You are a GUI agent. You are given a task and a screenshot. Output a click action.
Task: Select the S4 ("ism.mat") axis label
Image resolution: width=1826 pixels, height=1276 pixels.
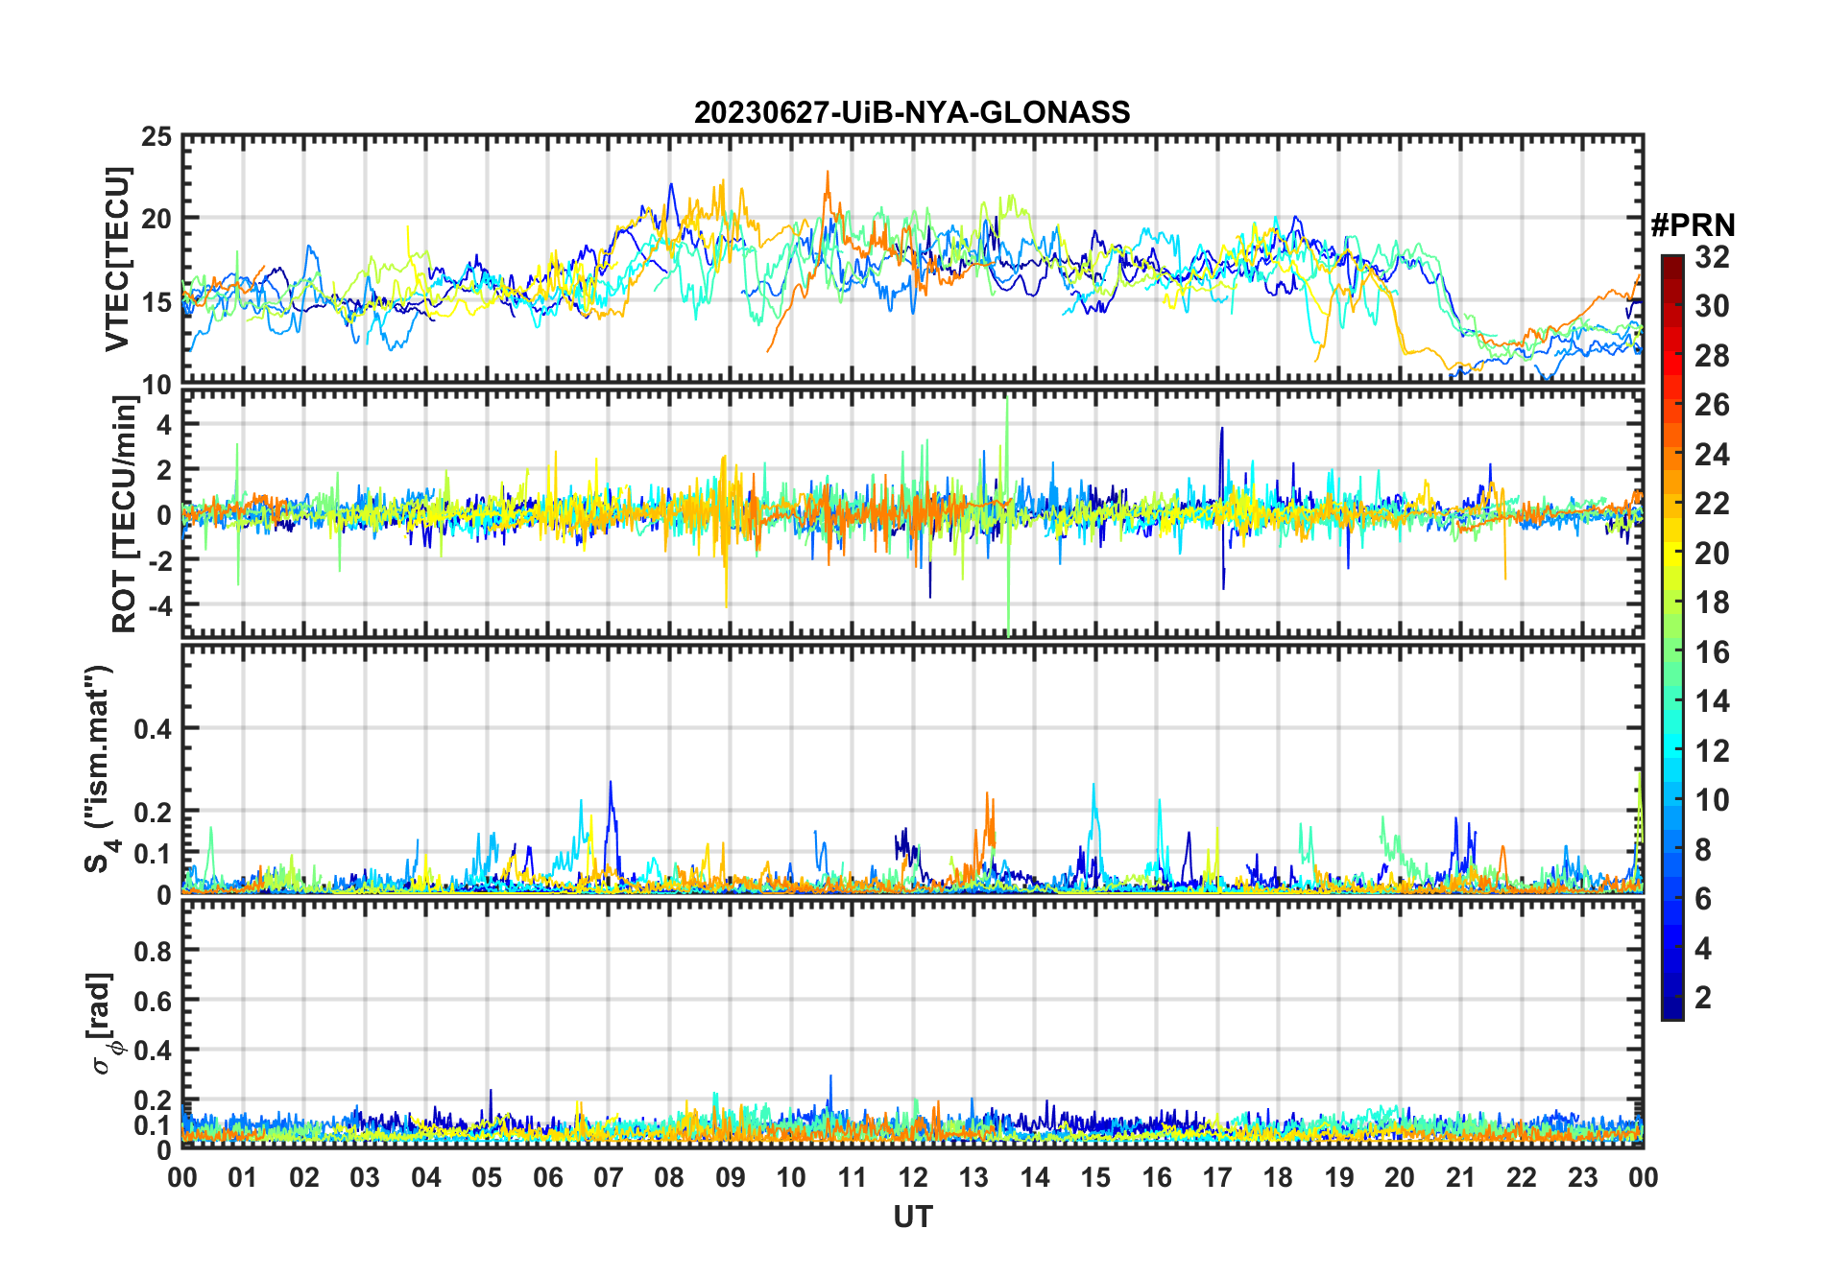(99, 769)
